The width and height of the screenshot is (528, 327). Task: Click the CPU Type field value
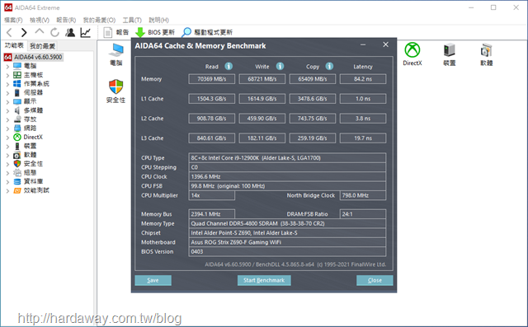[287, 158]
